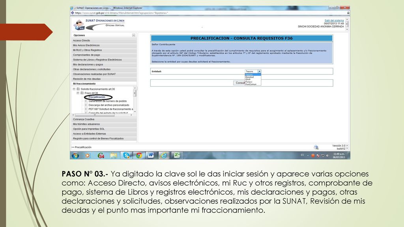
Task: Select ONP in the Entidad list
Action: tap(253, 79)
